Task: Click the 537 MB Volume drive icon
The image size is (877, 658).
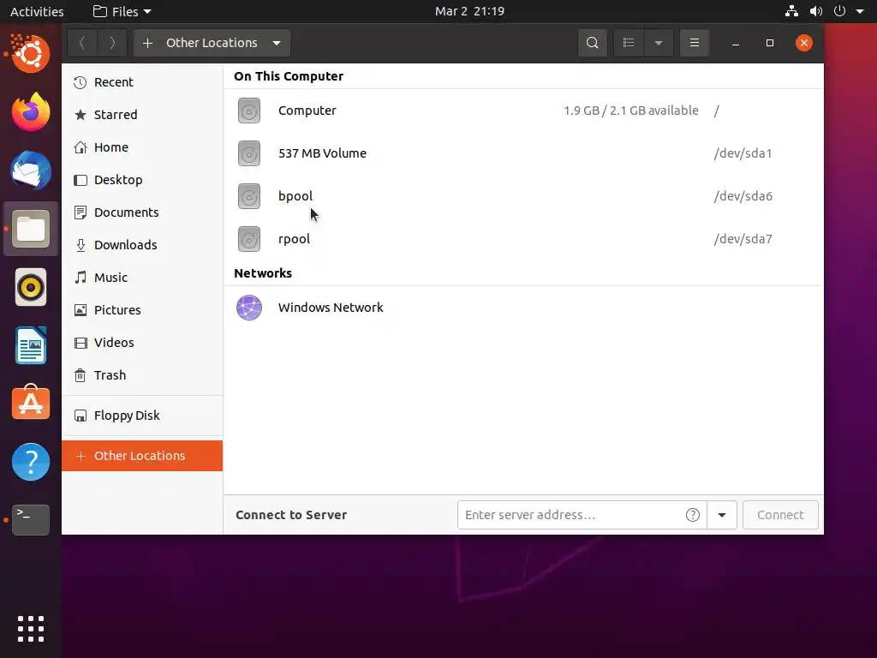Action: (249, 153)
